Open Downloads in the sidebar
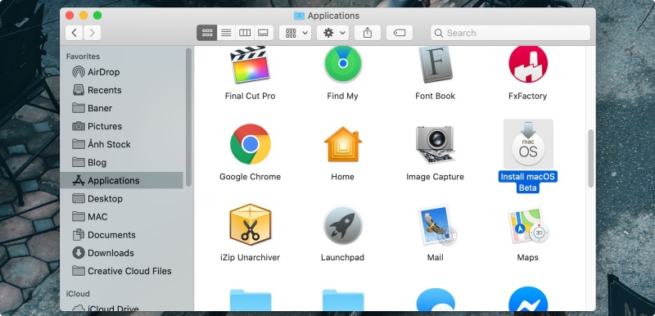655x316 pixels. click(121, 252)
